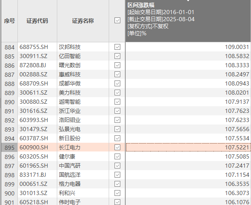Click the 证券代码 column header
Screen dimensions: 251x205
[37, 21]
